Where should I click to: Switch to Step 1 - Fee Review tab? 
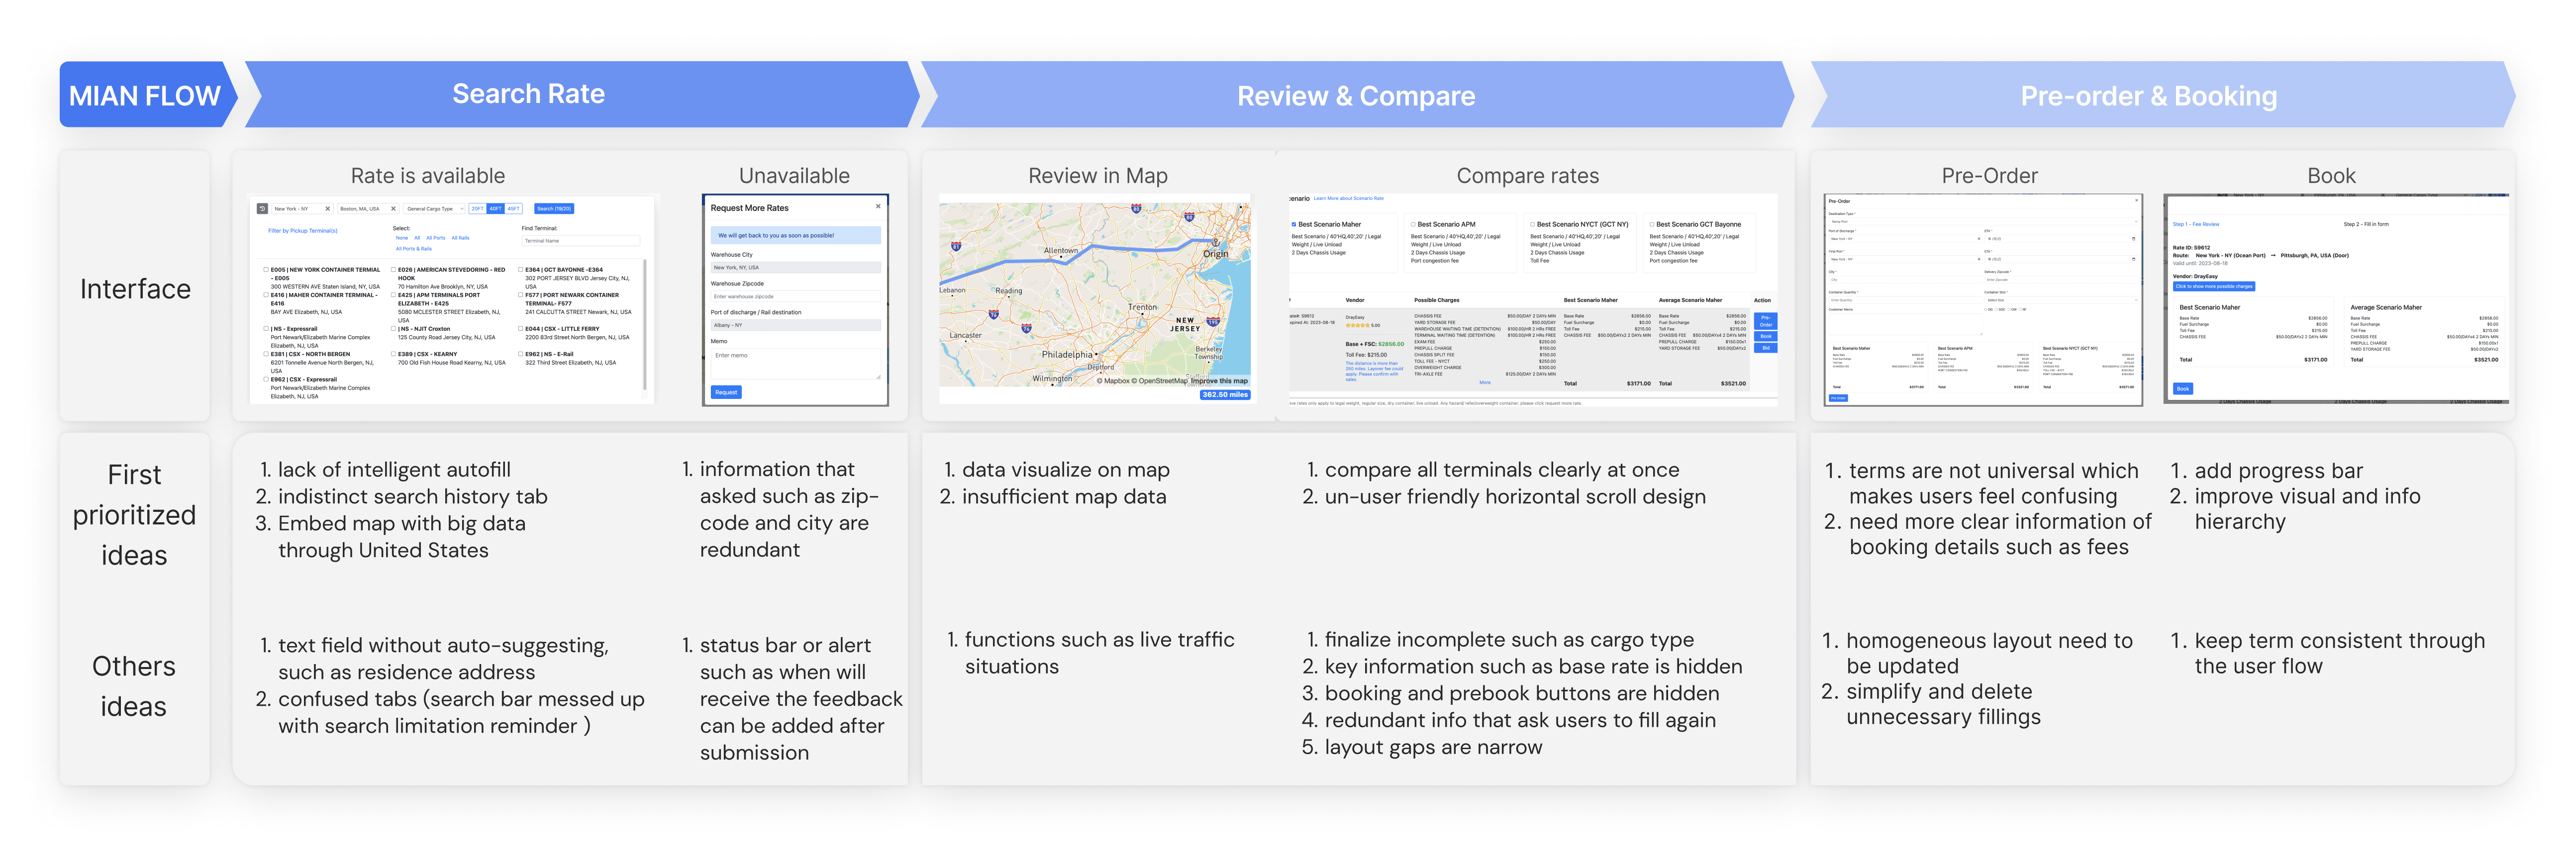pos(2195,225)
